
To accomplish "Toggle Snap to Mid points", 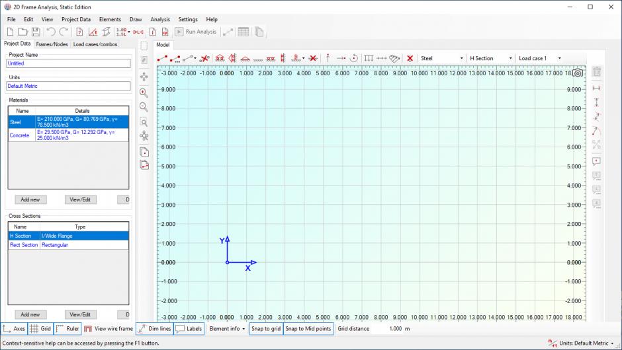I will click(308, 329).
